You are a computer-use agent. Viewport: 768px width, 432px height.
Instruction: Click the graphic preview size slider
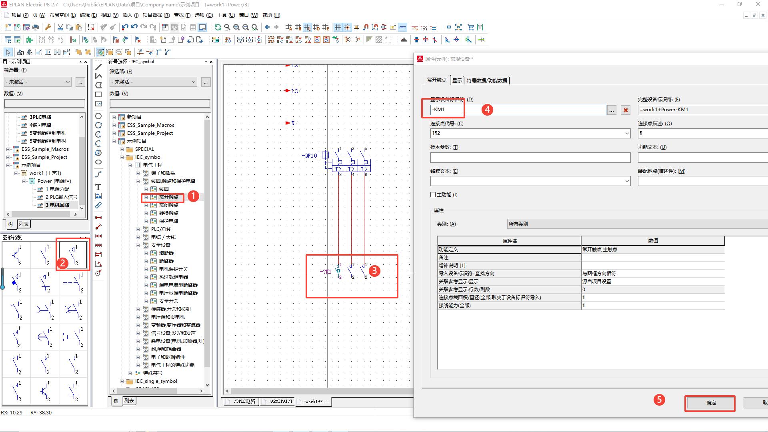(2, 286)
